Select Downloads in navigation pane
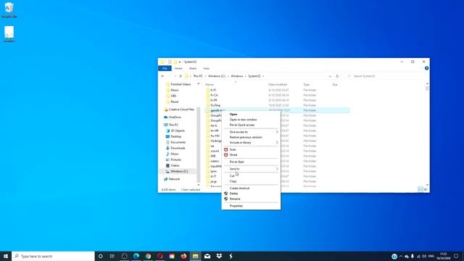The width and height of the screenshot is (464, 261). click(x=178, y=148)
